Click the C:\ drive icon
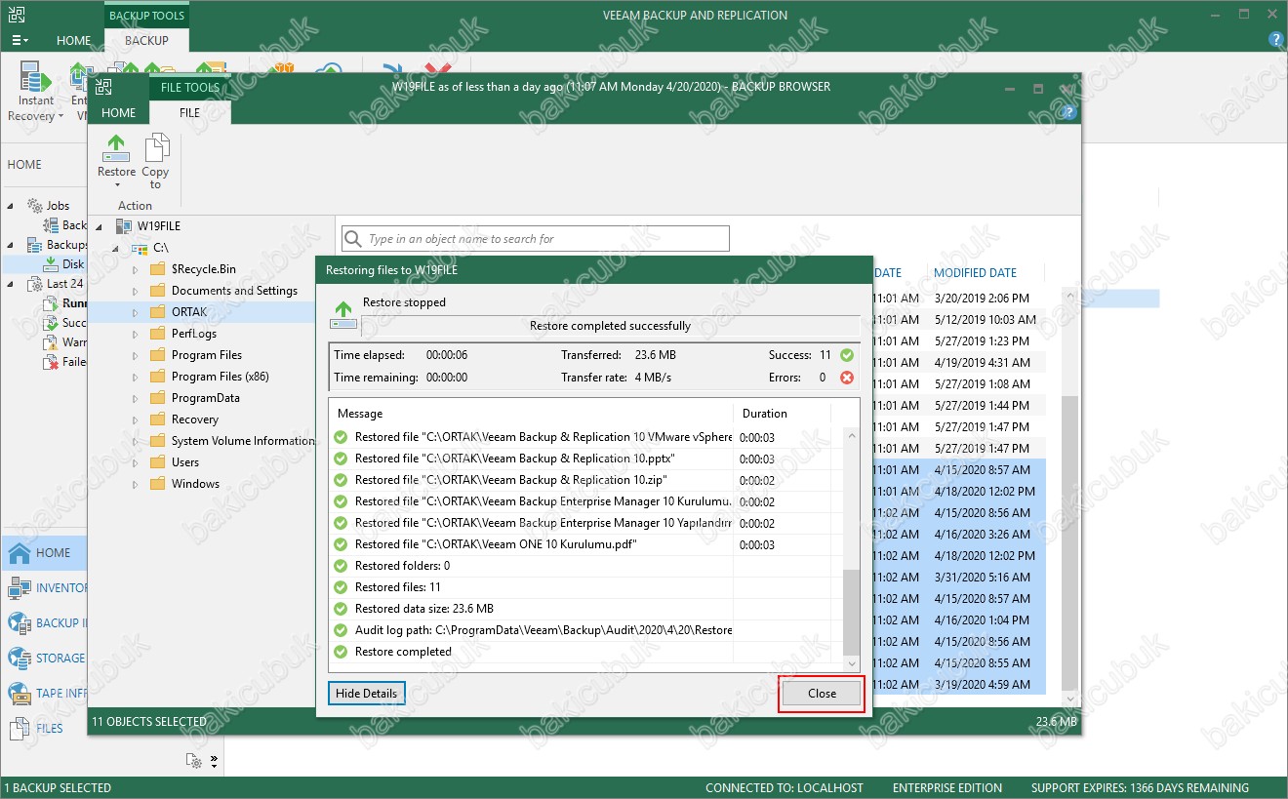The width and height of the screenshot is (1288, 799). point(140,249)
